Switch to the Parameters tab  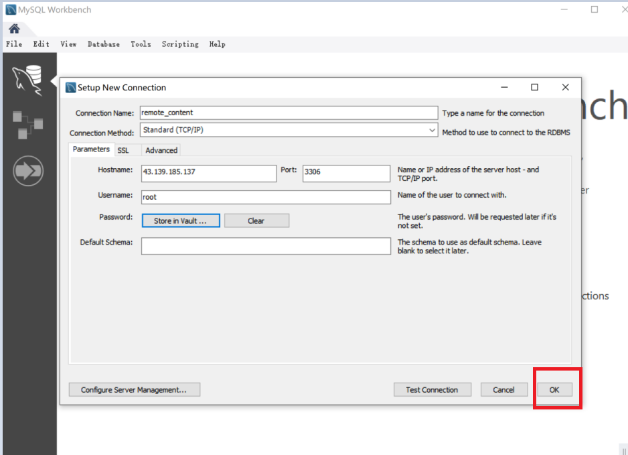tap(91, 149)
